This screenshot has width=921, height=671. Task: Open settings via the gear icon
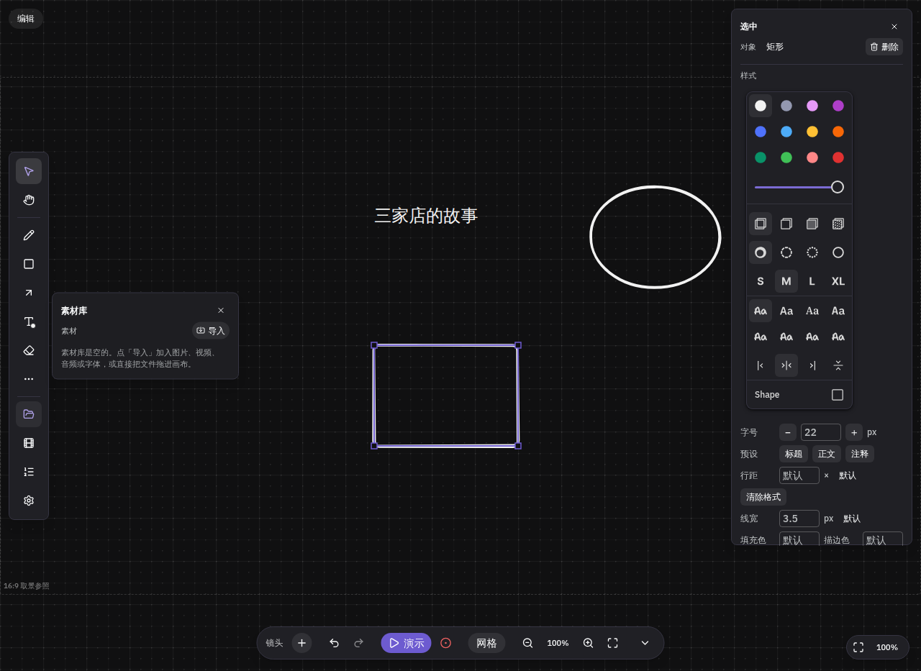pyautogui.click(x=29, y=501)
